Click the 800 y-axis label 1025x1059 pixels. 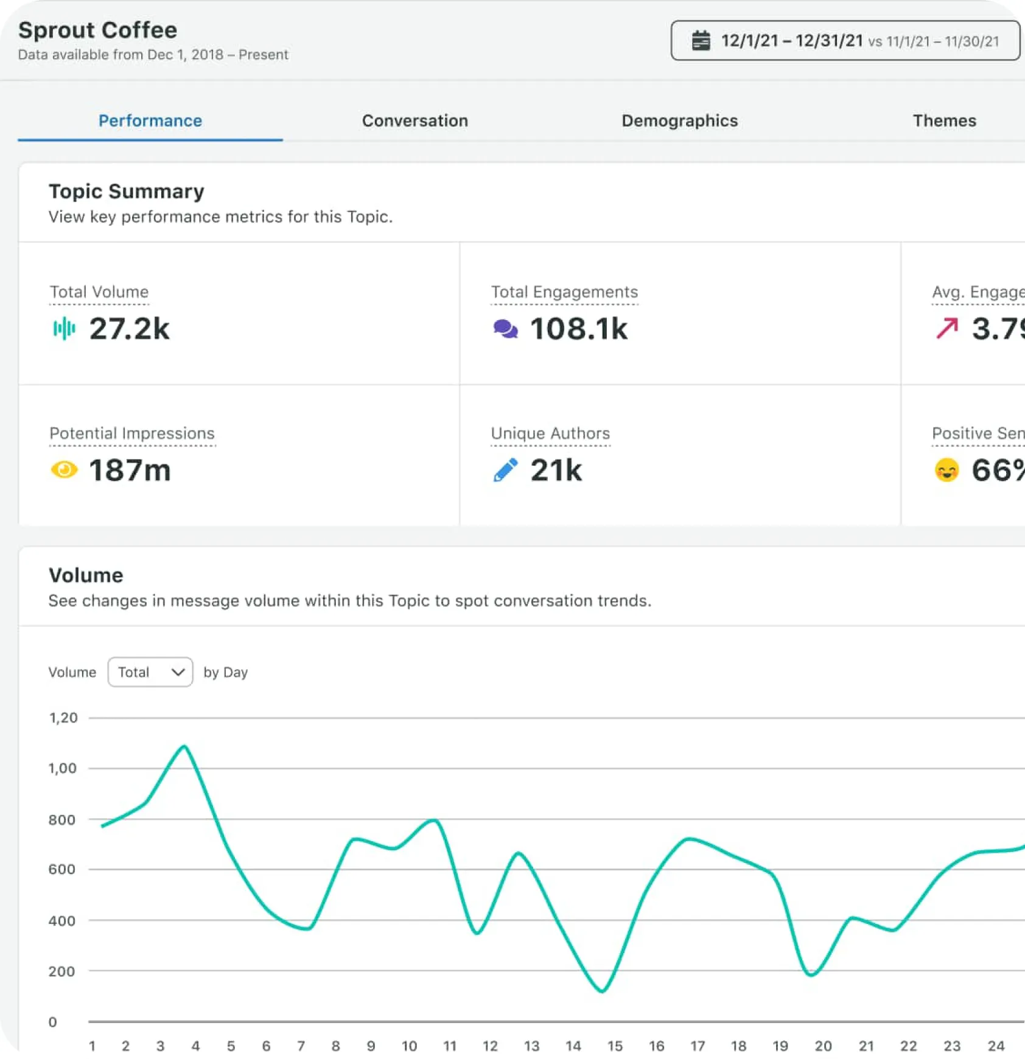point(62,820)
